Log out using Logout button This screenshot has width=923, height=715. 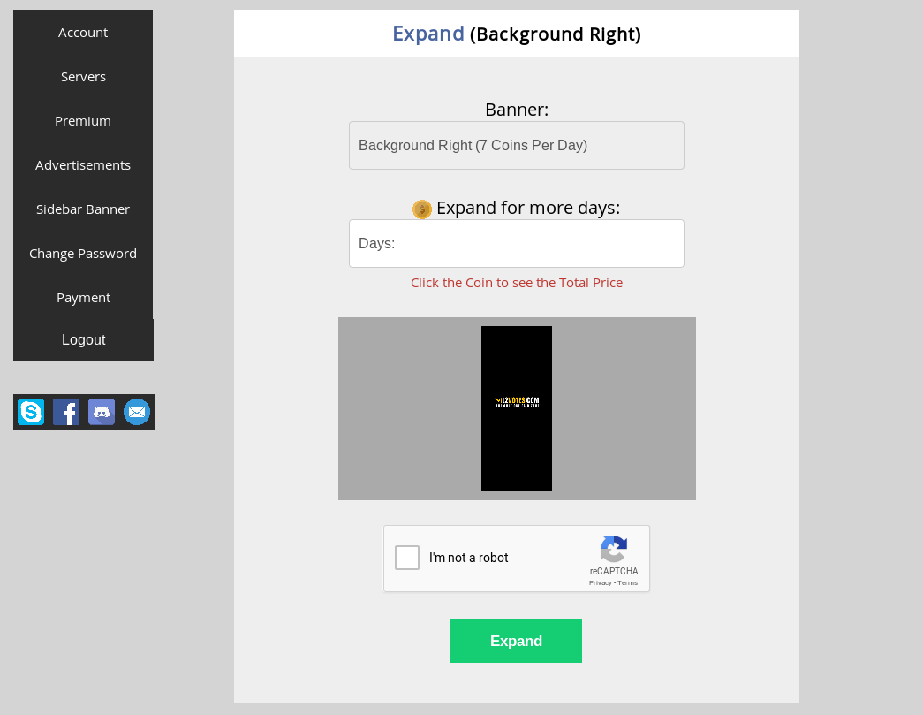point(84,340)
